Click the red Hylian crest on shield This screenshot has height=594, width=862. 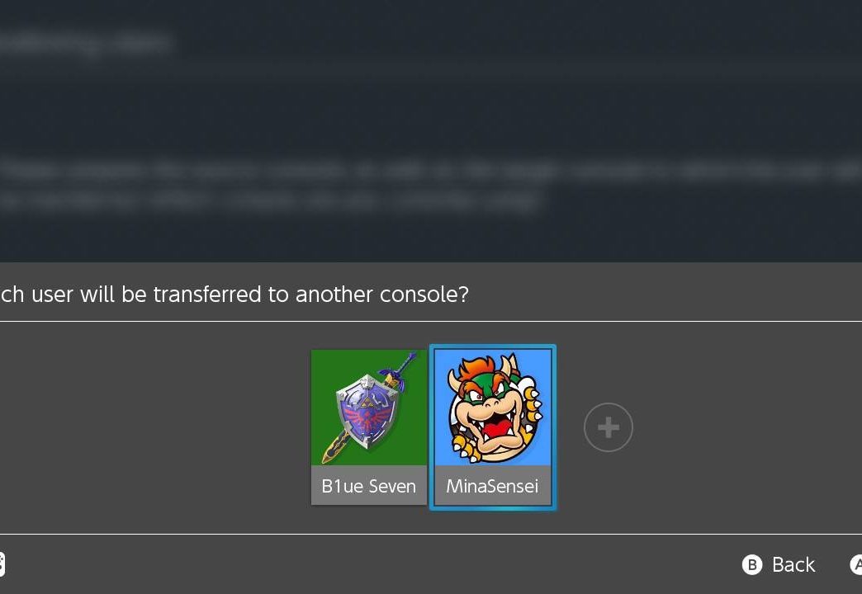coord(366,417)
